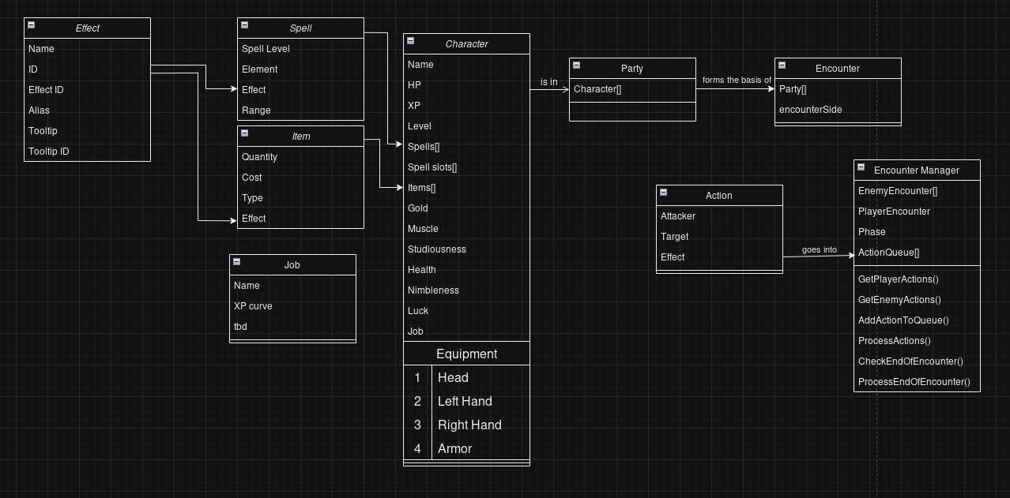Click the Encounter class collapse icon
This screenshot has height=498, width=1010.
782,66
